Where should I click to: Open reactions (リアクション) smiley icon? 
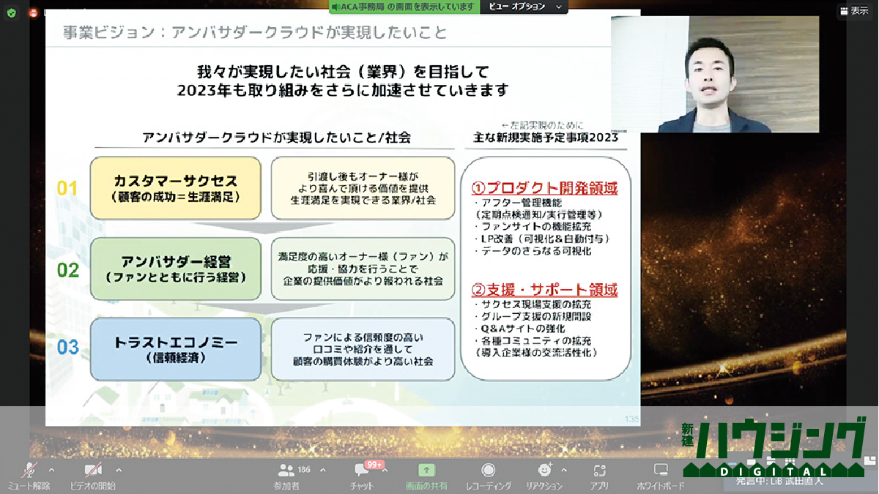pyautogui.click(x=544, y=471)
